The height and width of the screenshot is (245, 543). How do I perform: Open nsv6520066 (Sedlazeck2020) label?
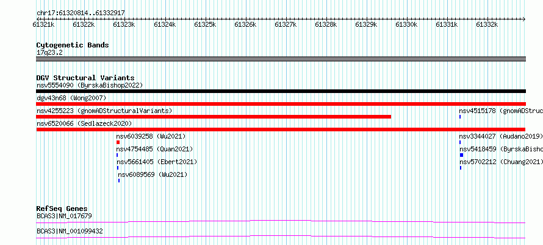pos(84,123)
